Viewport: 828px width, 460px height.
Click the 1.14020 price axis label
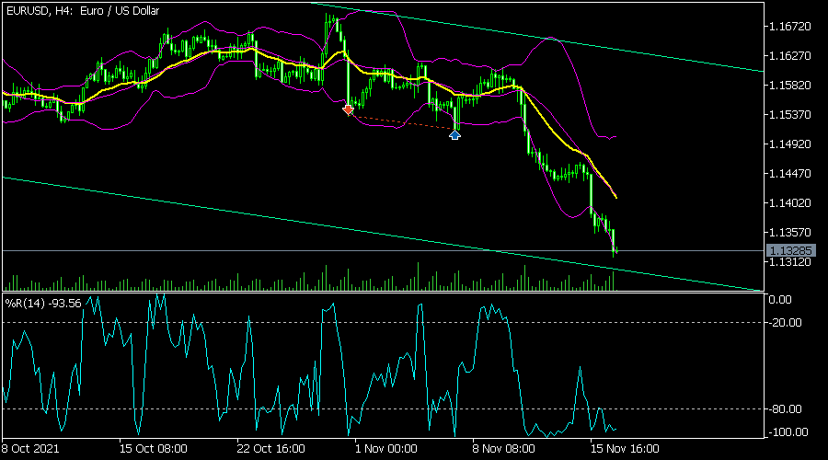click(x=790, y=202)
